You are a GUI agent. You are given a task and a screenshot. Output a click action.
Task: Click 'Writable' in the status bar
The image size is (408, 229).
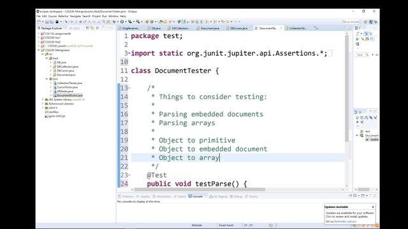click(197, 225)
